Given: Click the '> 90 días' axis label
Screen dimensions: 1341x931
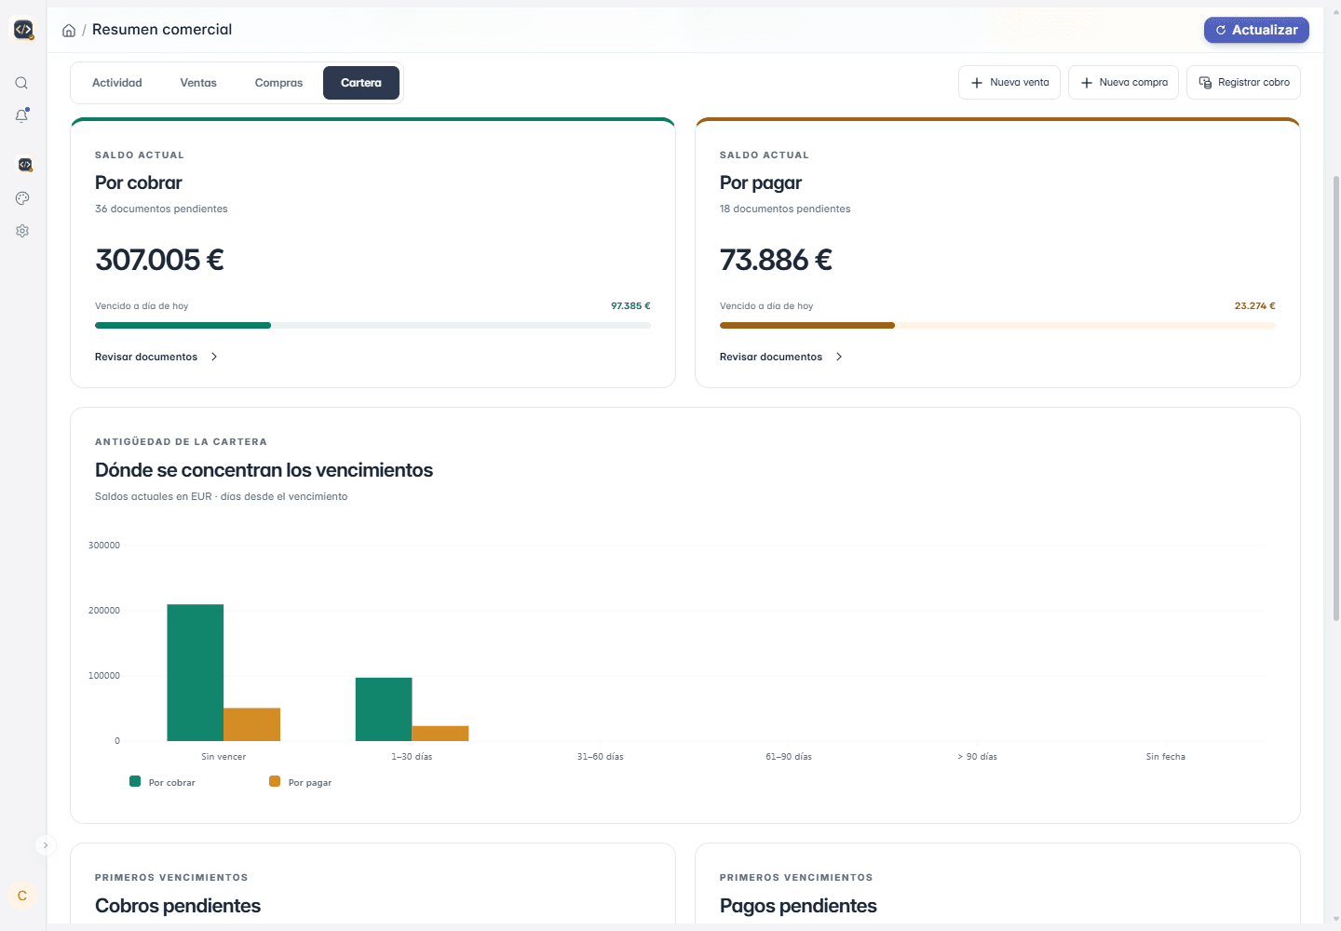Looking at the screenshot, I should pyautogui.click(x=977, y=757).
